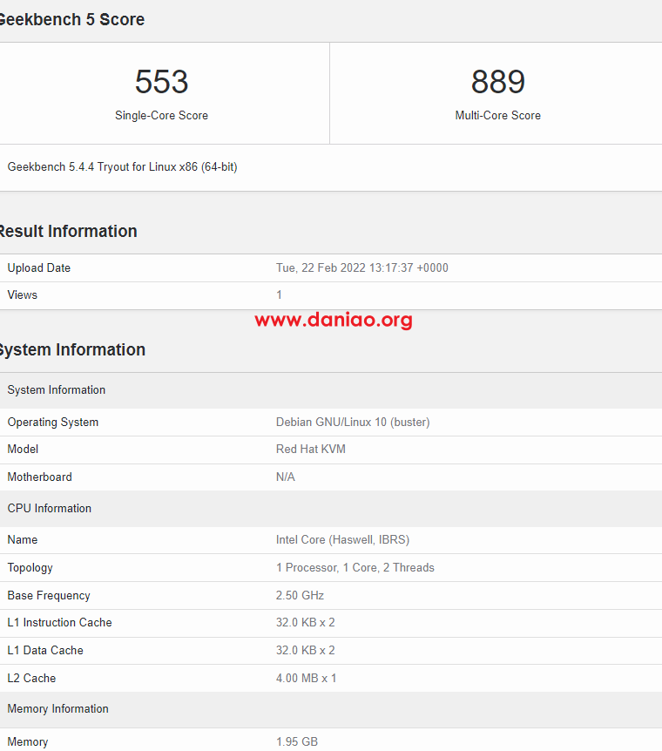Click the Result Information heading
Viewport: 662px width, 751px height.
(x=69, y=232)
